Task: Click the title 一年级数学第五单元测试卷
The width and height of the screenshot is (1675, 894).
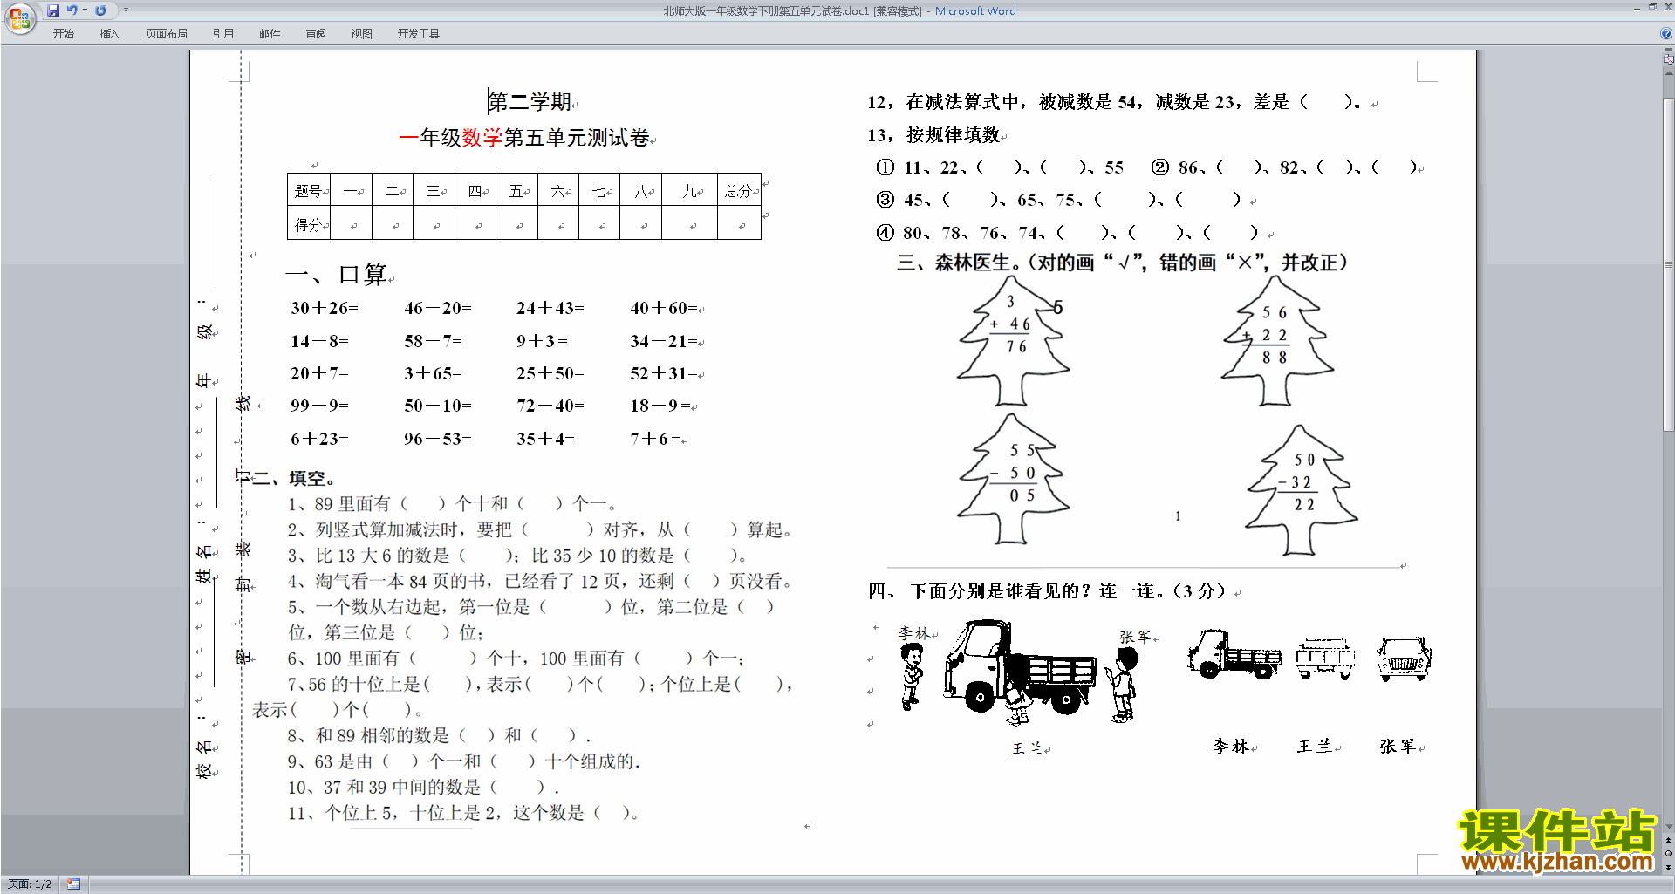Action: [x=524, y=138]
